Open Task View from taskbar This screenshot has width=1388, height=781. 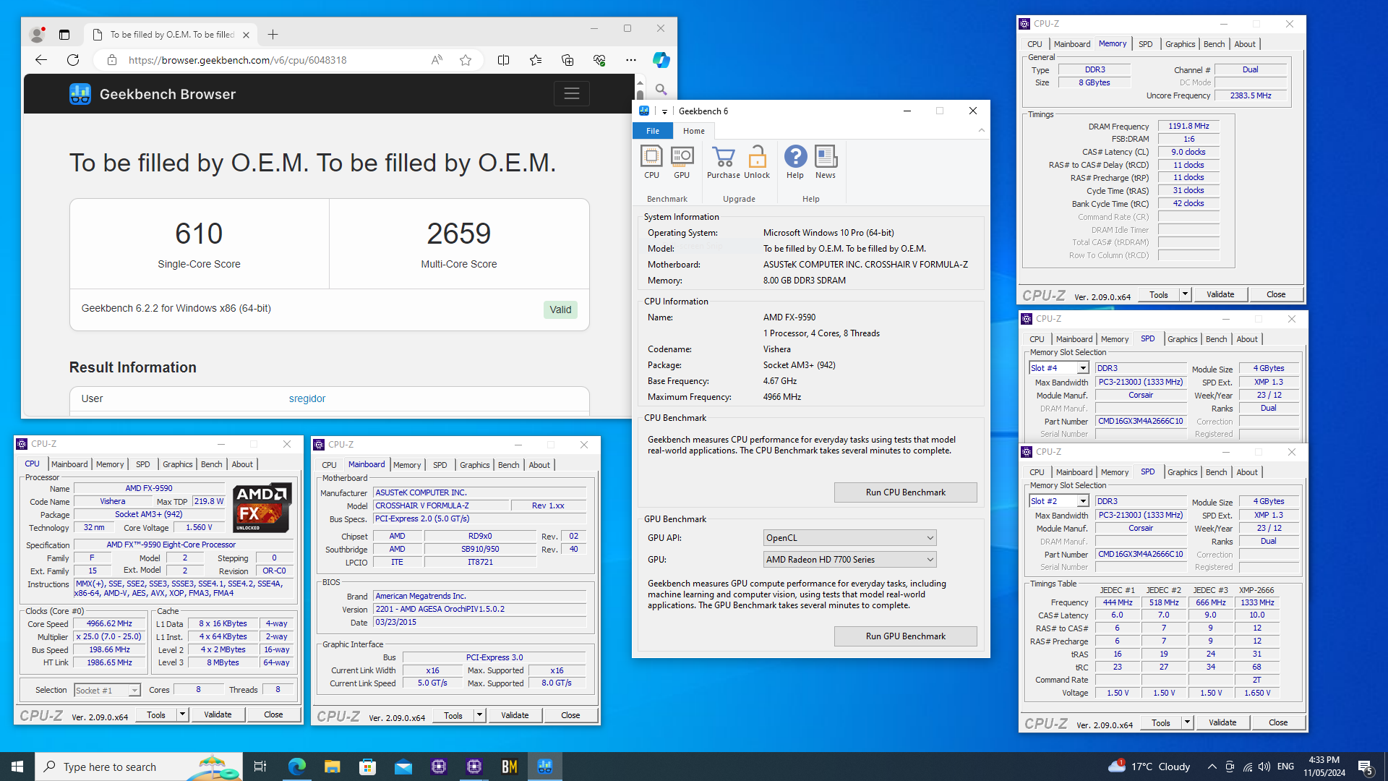(260, 767)
